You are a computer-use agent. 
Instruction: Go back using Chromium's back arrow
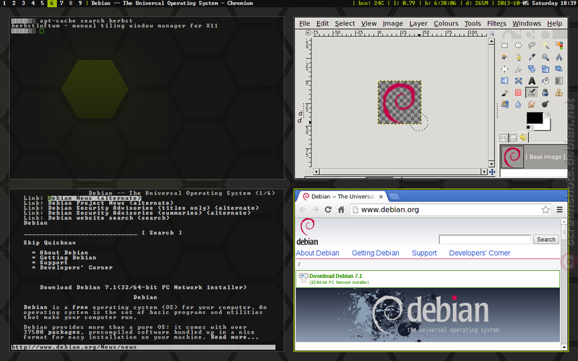[303, 209]
